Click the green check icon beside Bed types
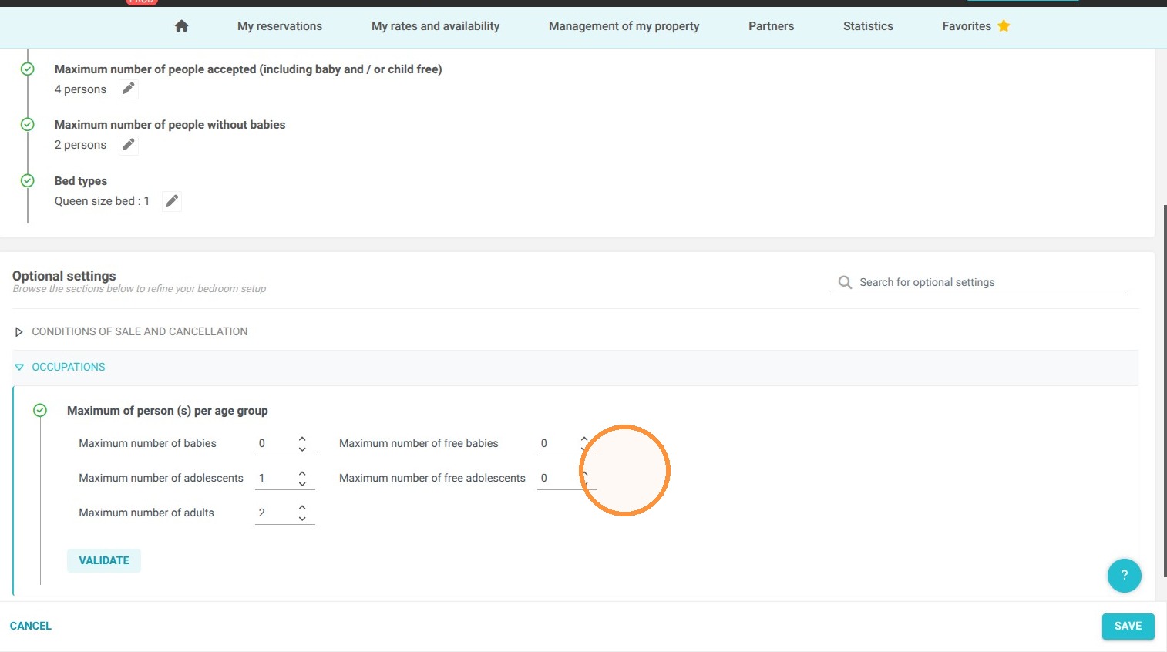 (27, 180)
